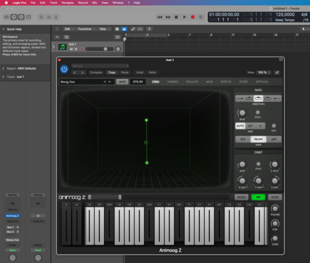This screenshot has height=263, width=310.
Task: Click the Flex icon in Tracks toolbar
Action: tap(140, 29)
